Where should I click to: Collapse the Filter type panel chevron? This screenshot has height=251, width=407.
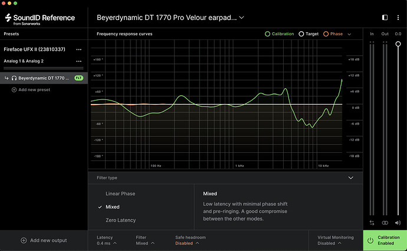click(x=351, y=178)
